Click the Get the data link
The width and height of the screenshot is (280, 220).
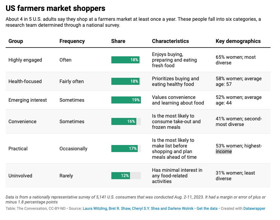207,208
